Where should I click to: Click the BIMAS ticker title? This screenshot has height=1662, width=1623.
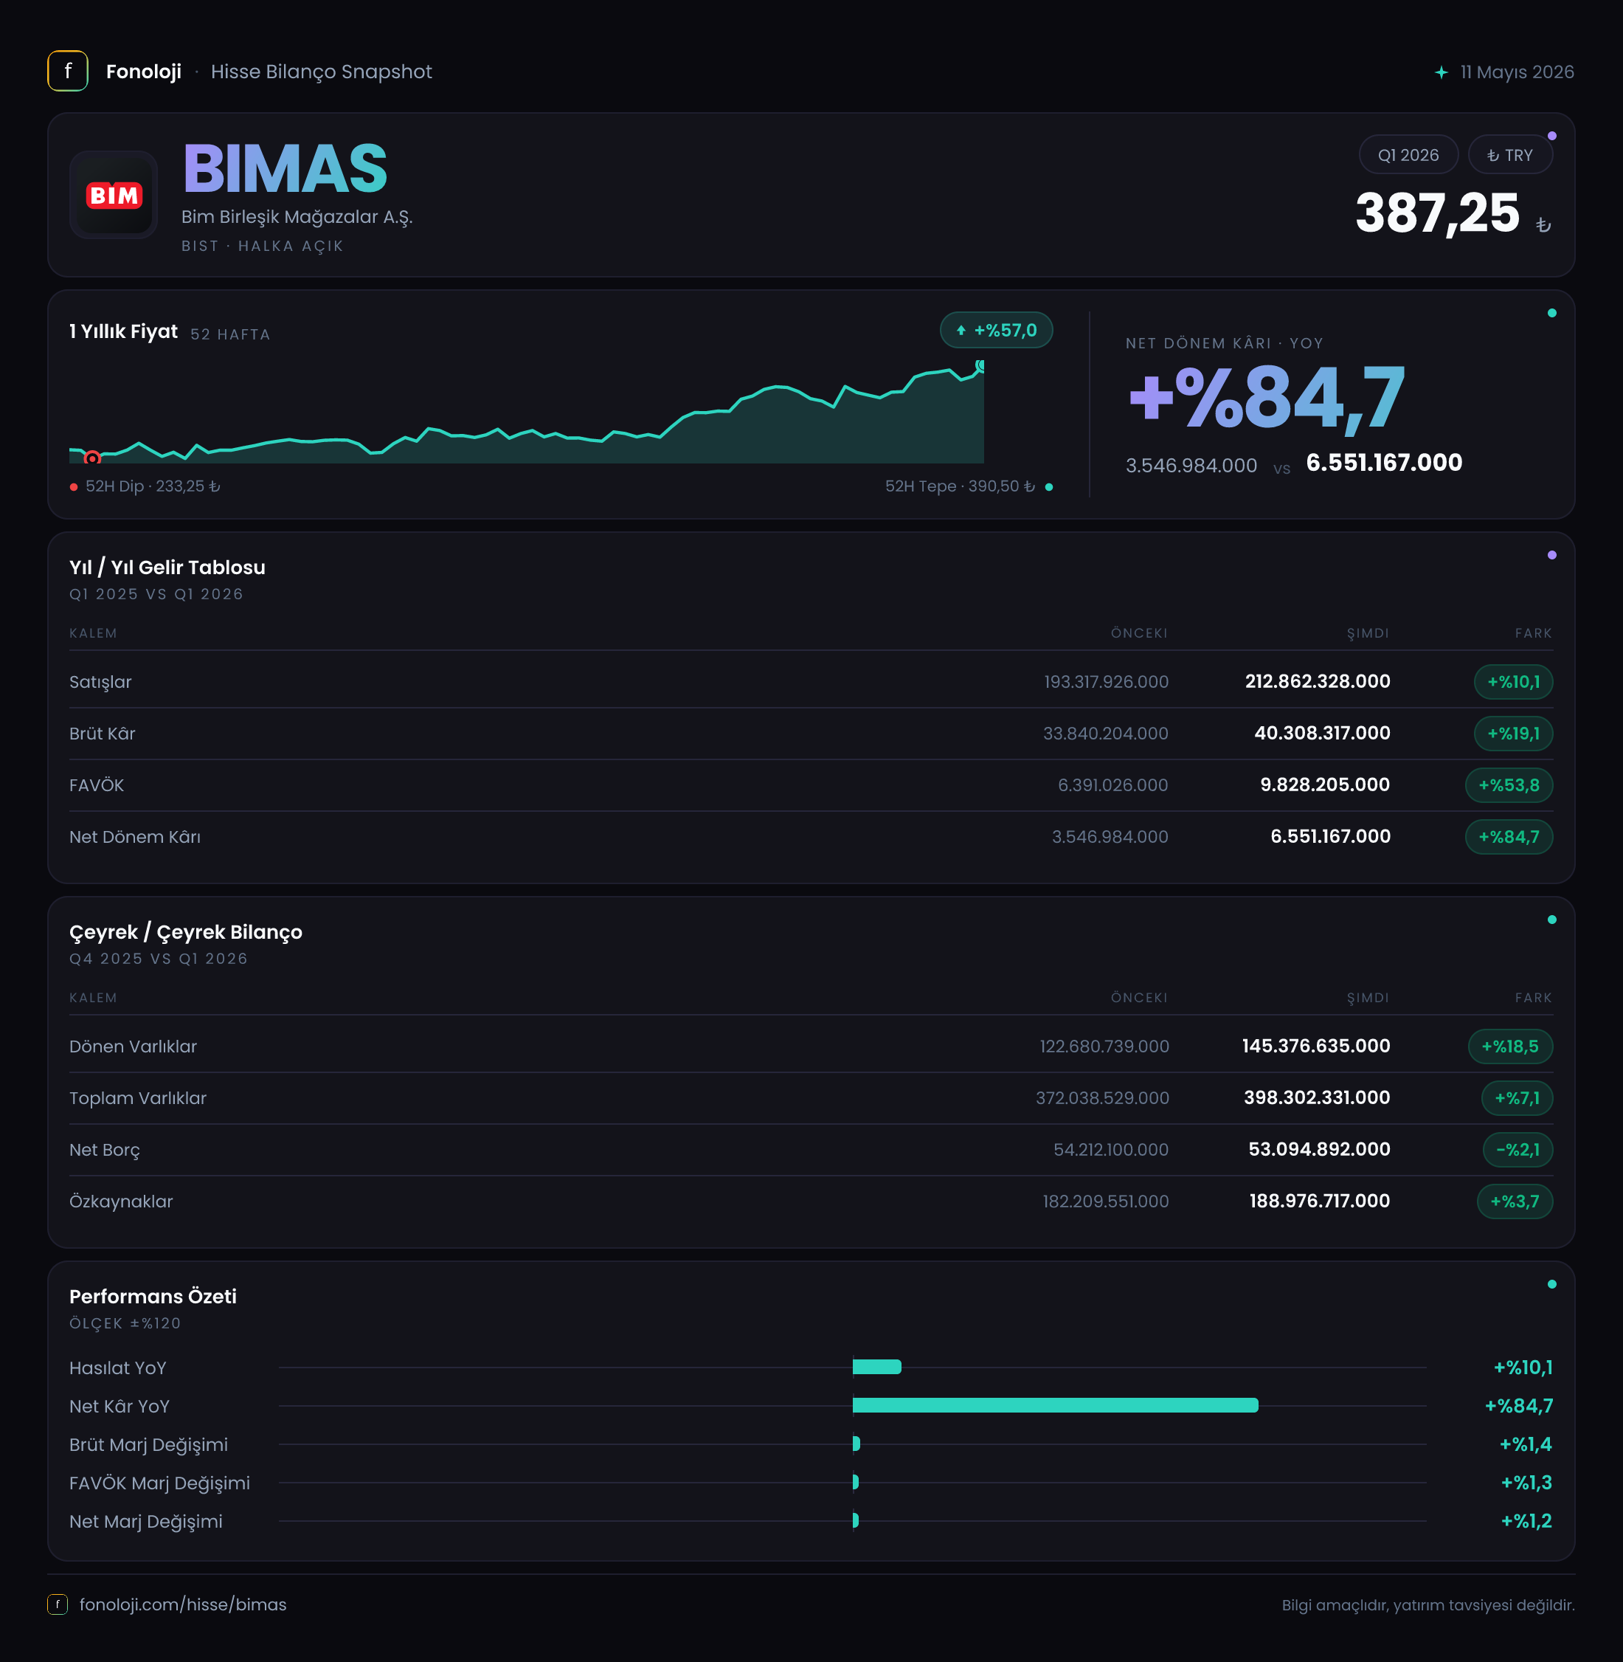point(285,168)
